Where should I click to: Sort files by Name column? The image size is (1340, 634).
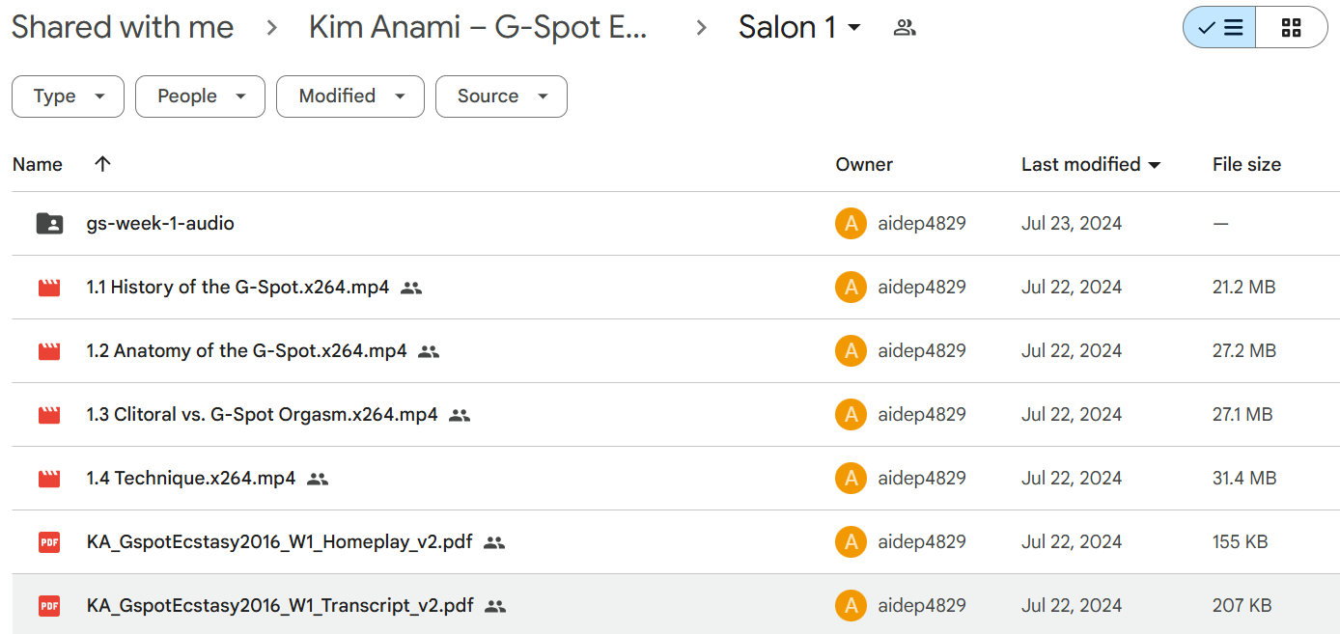[x=38, y=164]
